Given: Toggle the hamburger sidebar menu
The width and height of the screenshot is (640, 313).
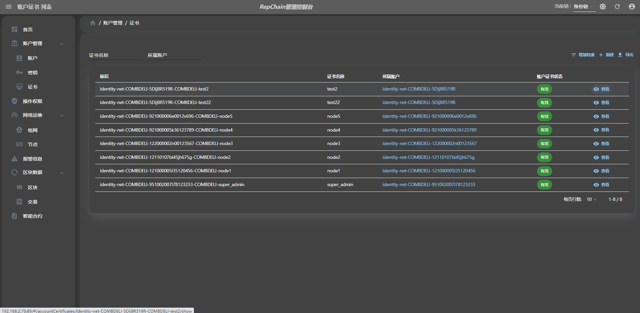Looking at the screenshot, I should pos(9,7).
